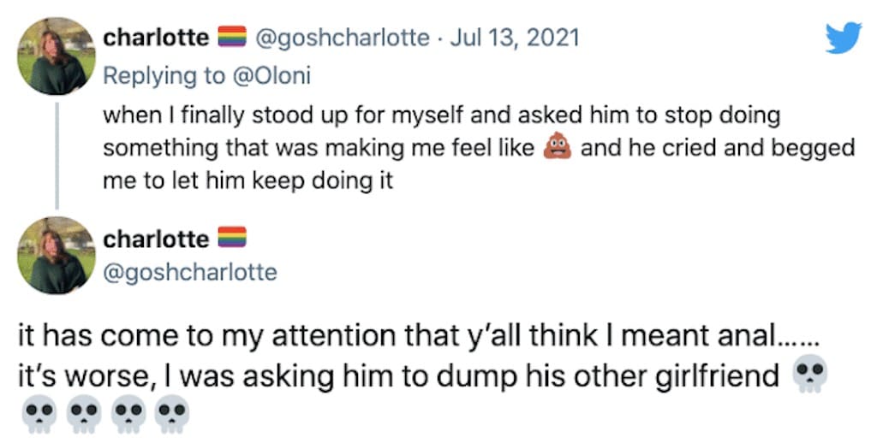Open charlotte's avatar in second tweet
Viewport: 877px width, 443px height.
point(57,256)
